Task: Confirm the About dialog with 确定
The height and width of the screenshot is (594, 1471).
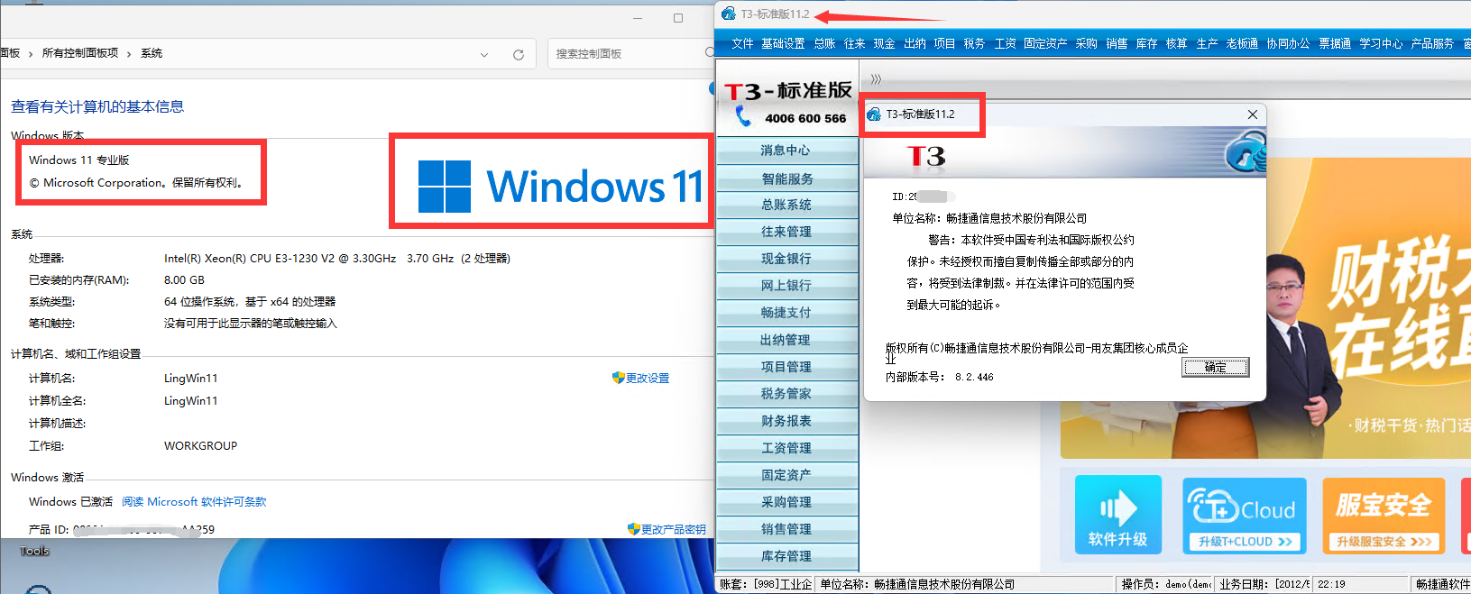Action: click(x=1216, y=367)
